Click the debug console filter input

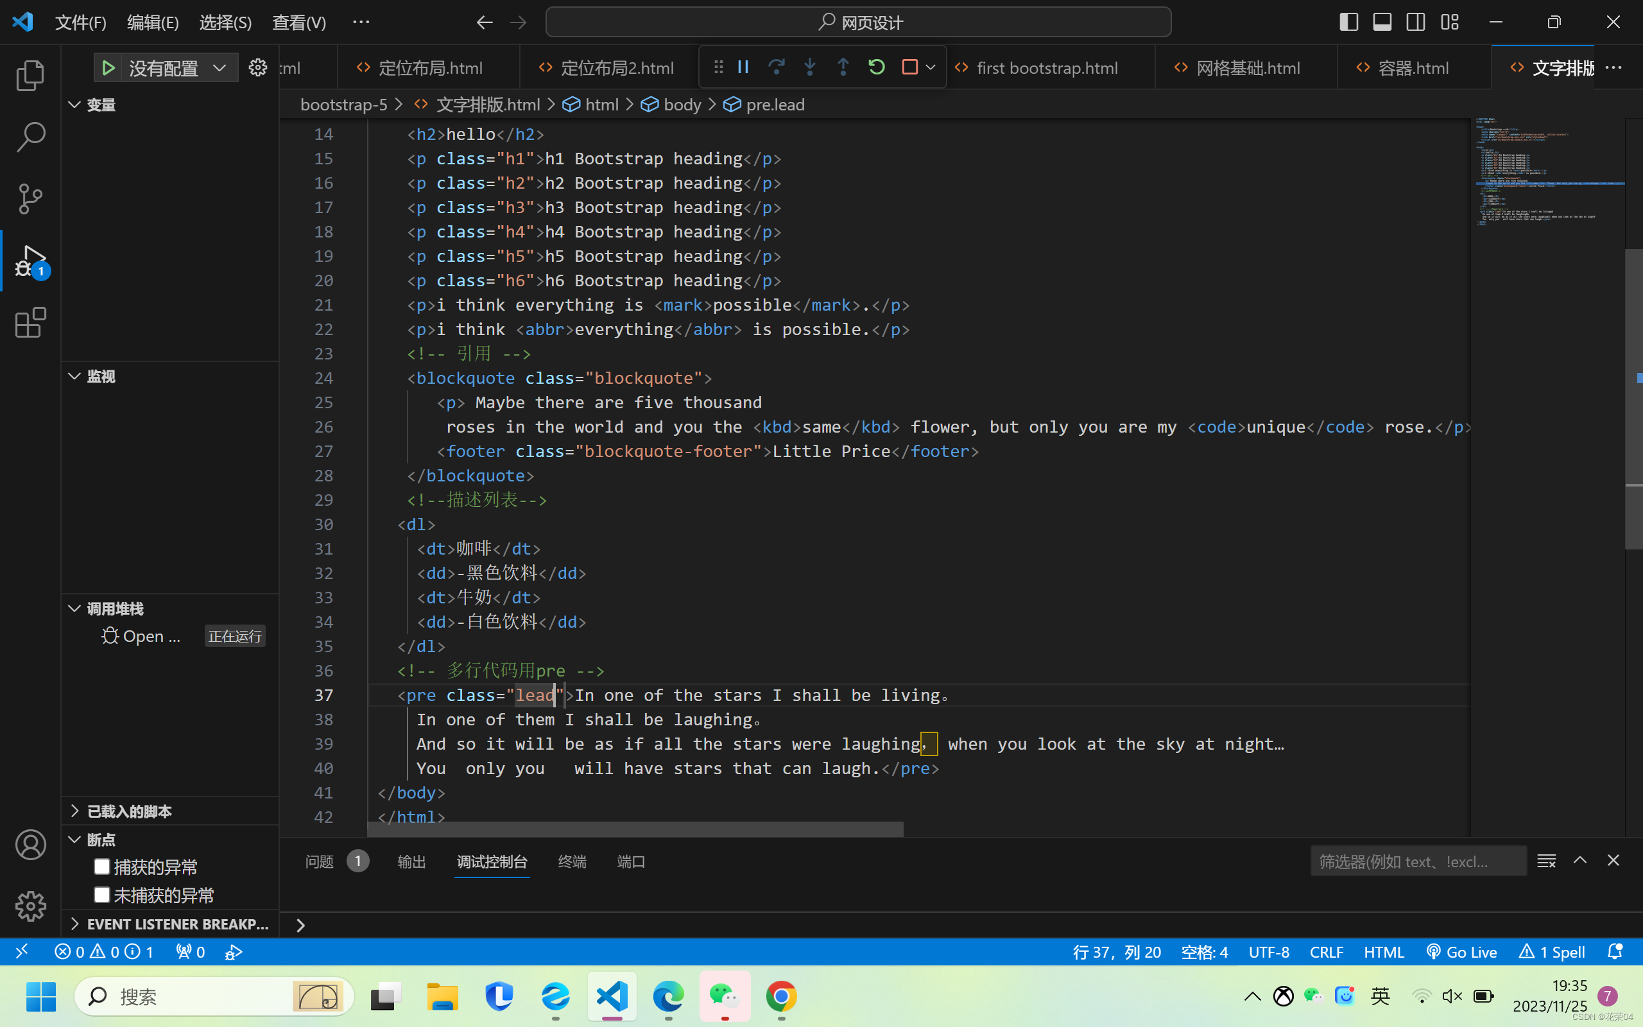tap(1418, 861)
